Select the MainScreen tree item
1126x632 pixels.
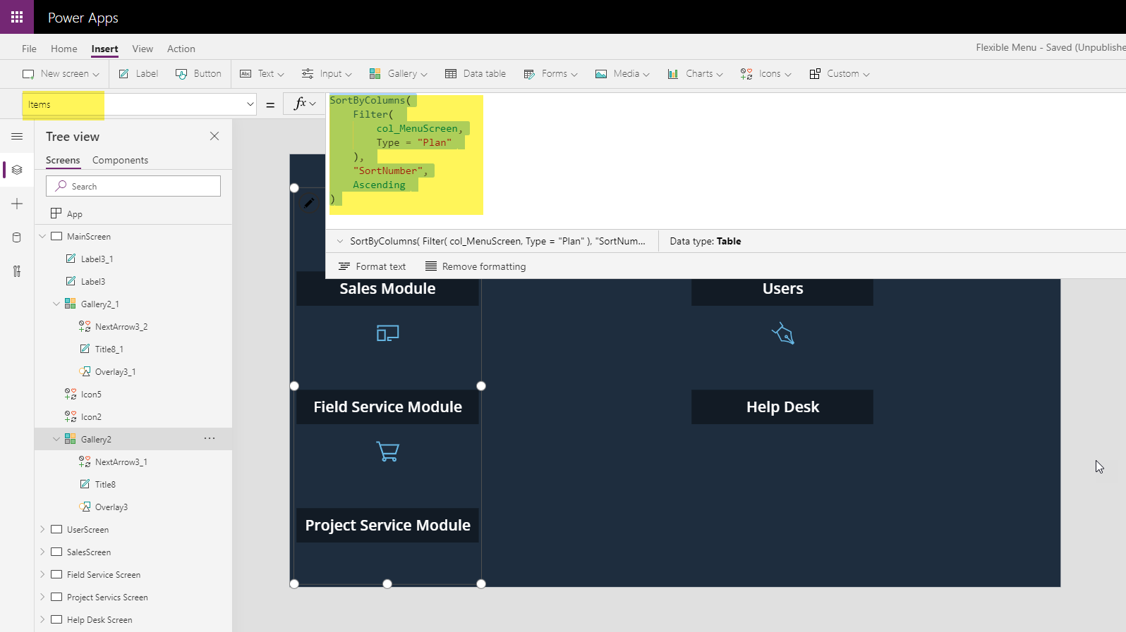tap(89, 236)
